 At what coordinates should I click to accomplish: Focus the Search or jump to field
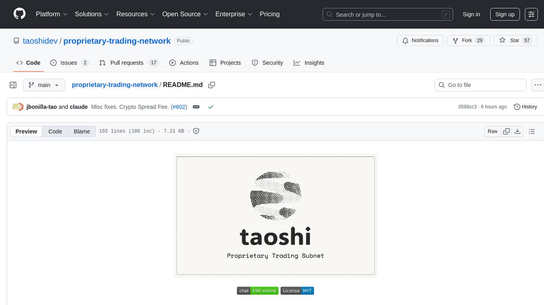[388, 14]
